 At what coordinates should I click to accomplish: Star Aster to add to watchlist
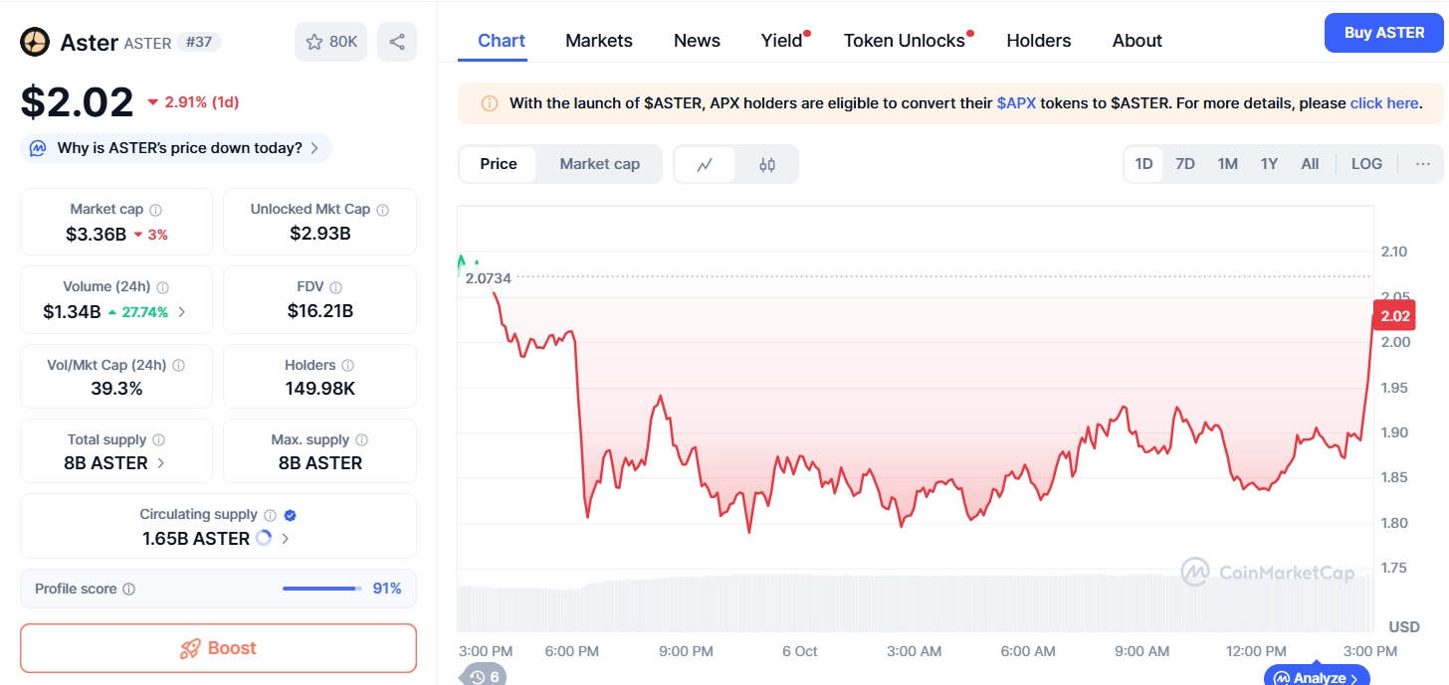(316, 41)
